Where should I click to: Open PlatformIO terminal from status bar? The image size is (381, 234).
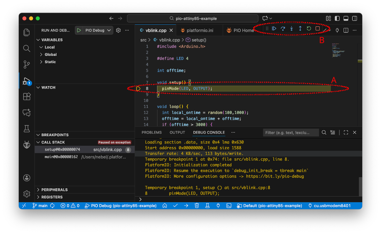click(229, 206)
